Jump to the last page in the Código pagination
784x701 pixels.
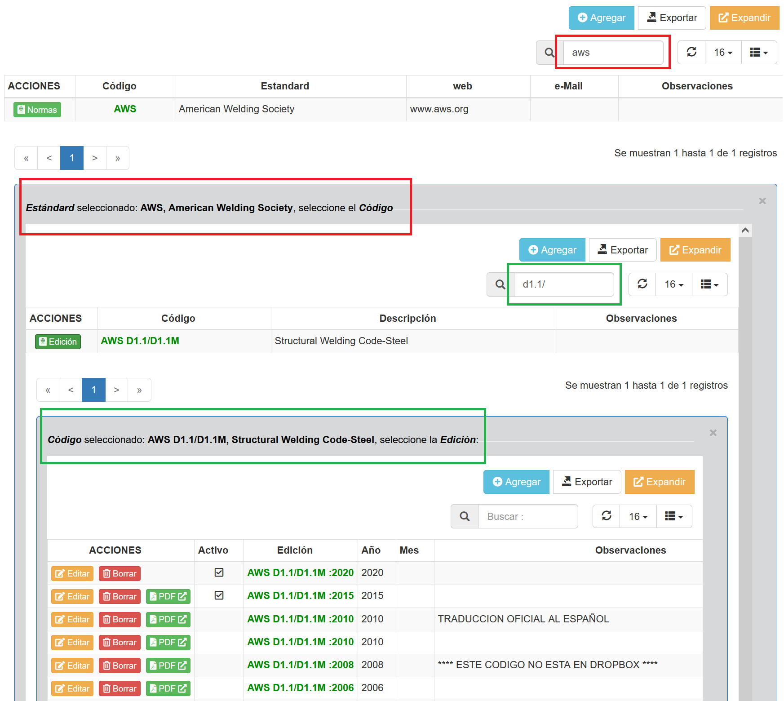click(x=139, y=390)
